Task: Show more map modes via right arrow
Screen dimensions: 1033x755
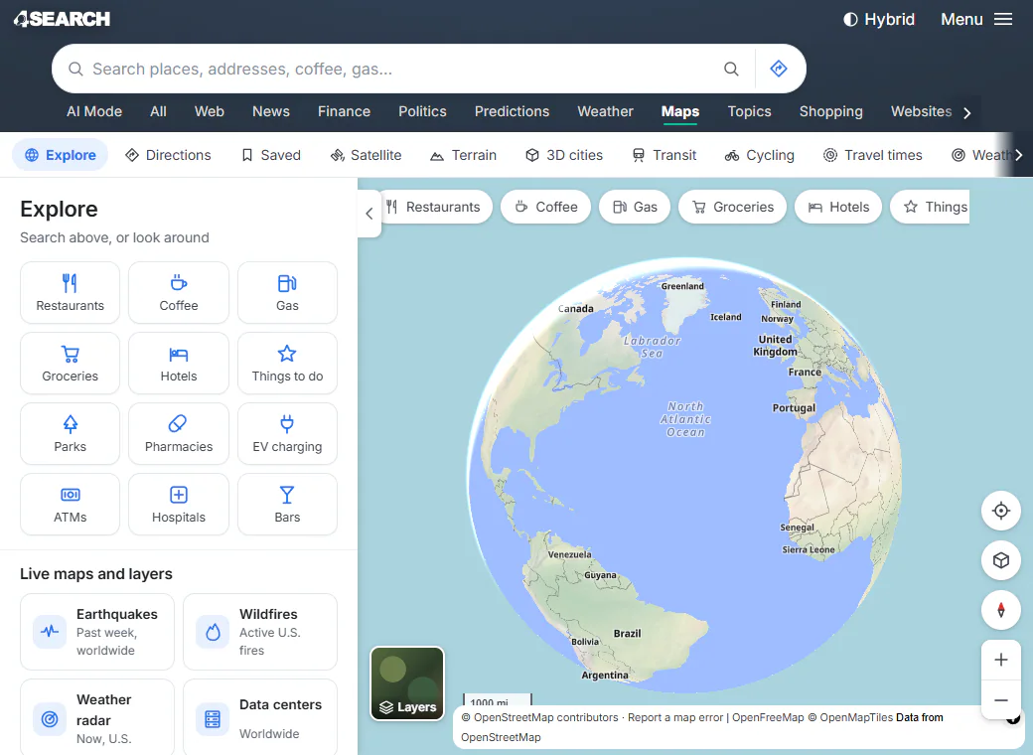Action: [x=1018, y=155]
